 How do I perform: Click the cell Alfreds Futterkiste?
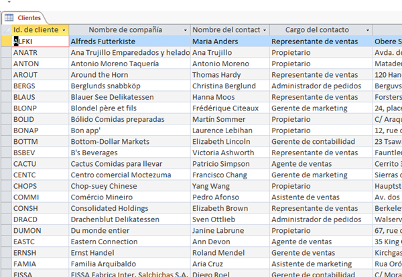[x=129, y=41]
